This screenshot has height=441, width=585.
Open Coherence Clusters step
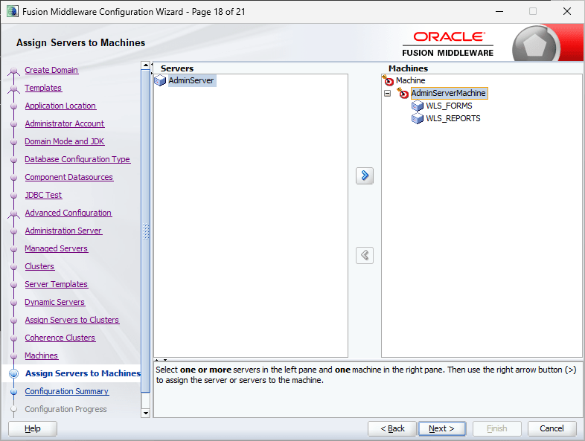pyautogui.click(x=60, y=338)
